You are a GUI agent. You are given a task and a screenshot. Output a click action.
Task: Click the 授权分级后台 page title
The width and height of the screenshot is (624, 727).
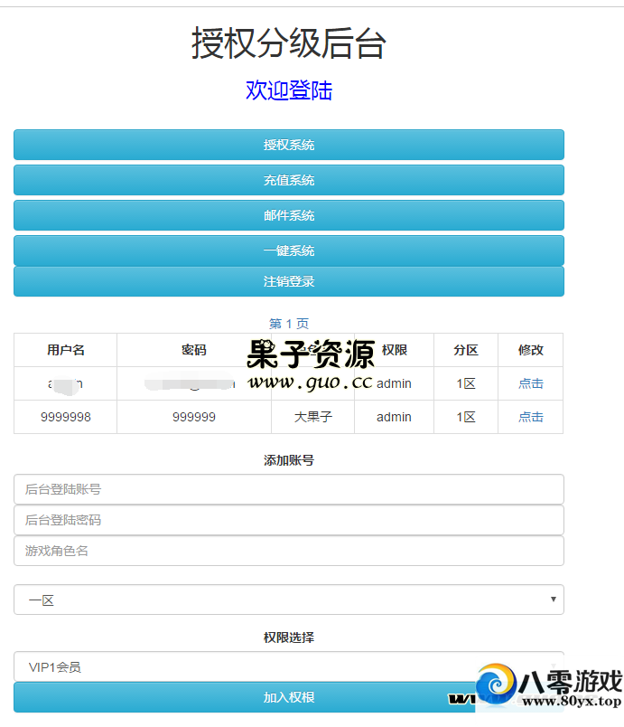coord(289,43)
